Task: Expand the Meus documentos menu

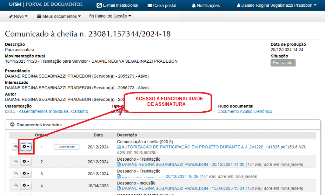Action: 59,16
